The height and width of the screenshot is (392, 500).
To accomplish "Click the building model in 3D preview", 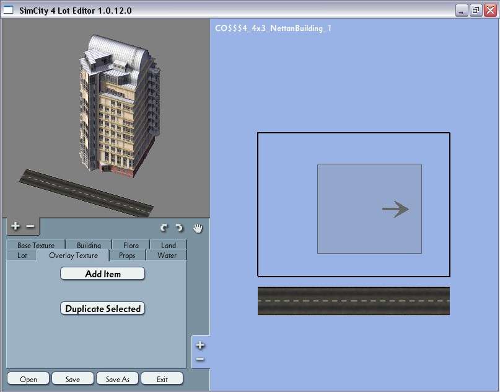I will click(119, 107).
